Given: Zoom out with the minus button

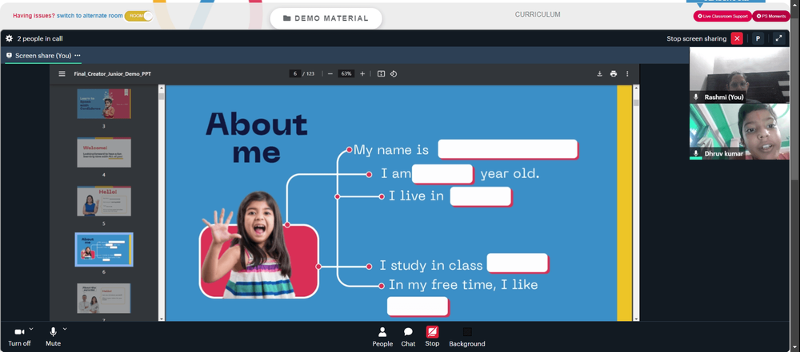Looking at the screenshot, I should (330, 74).
